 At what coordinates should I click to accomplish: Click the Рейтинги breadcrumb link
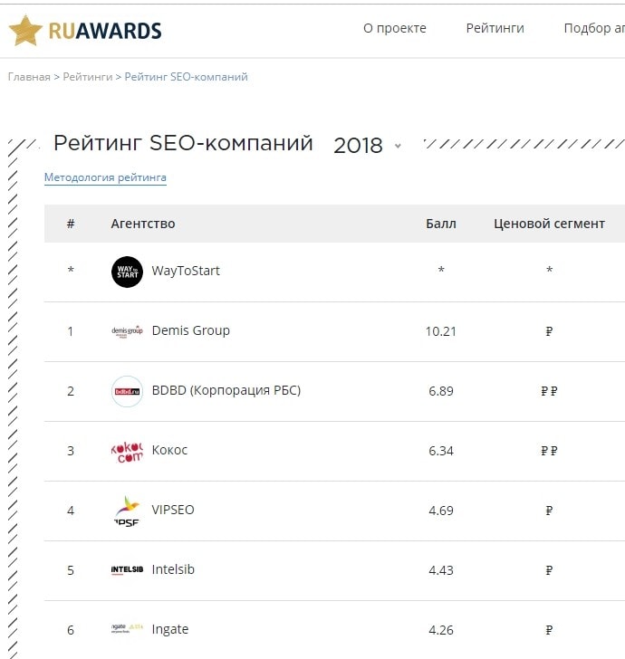click(x=88, y=77)
